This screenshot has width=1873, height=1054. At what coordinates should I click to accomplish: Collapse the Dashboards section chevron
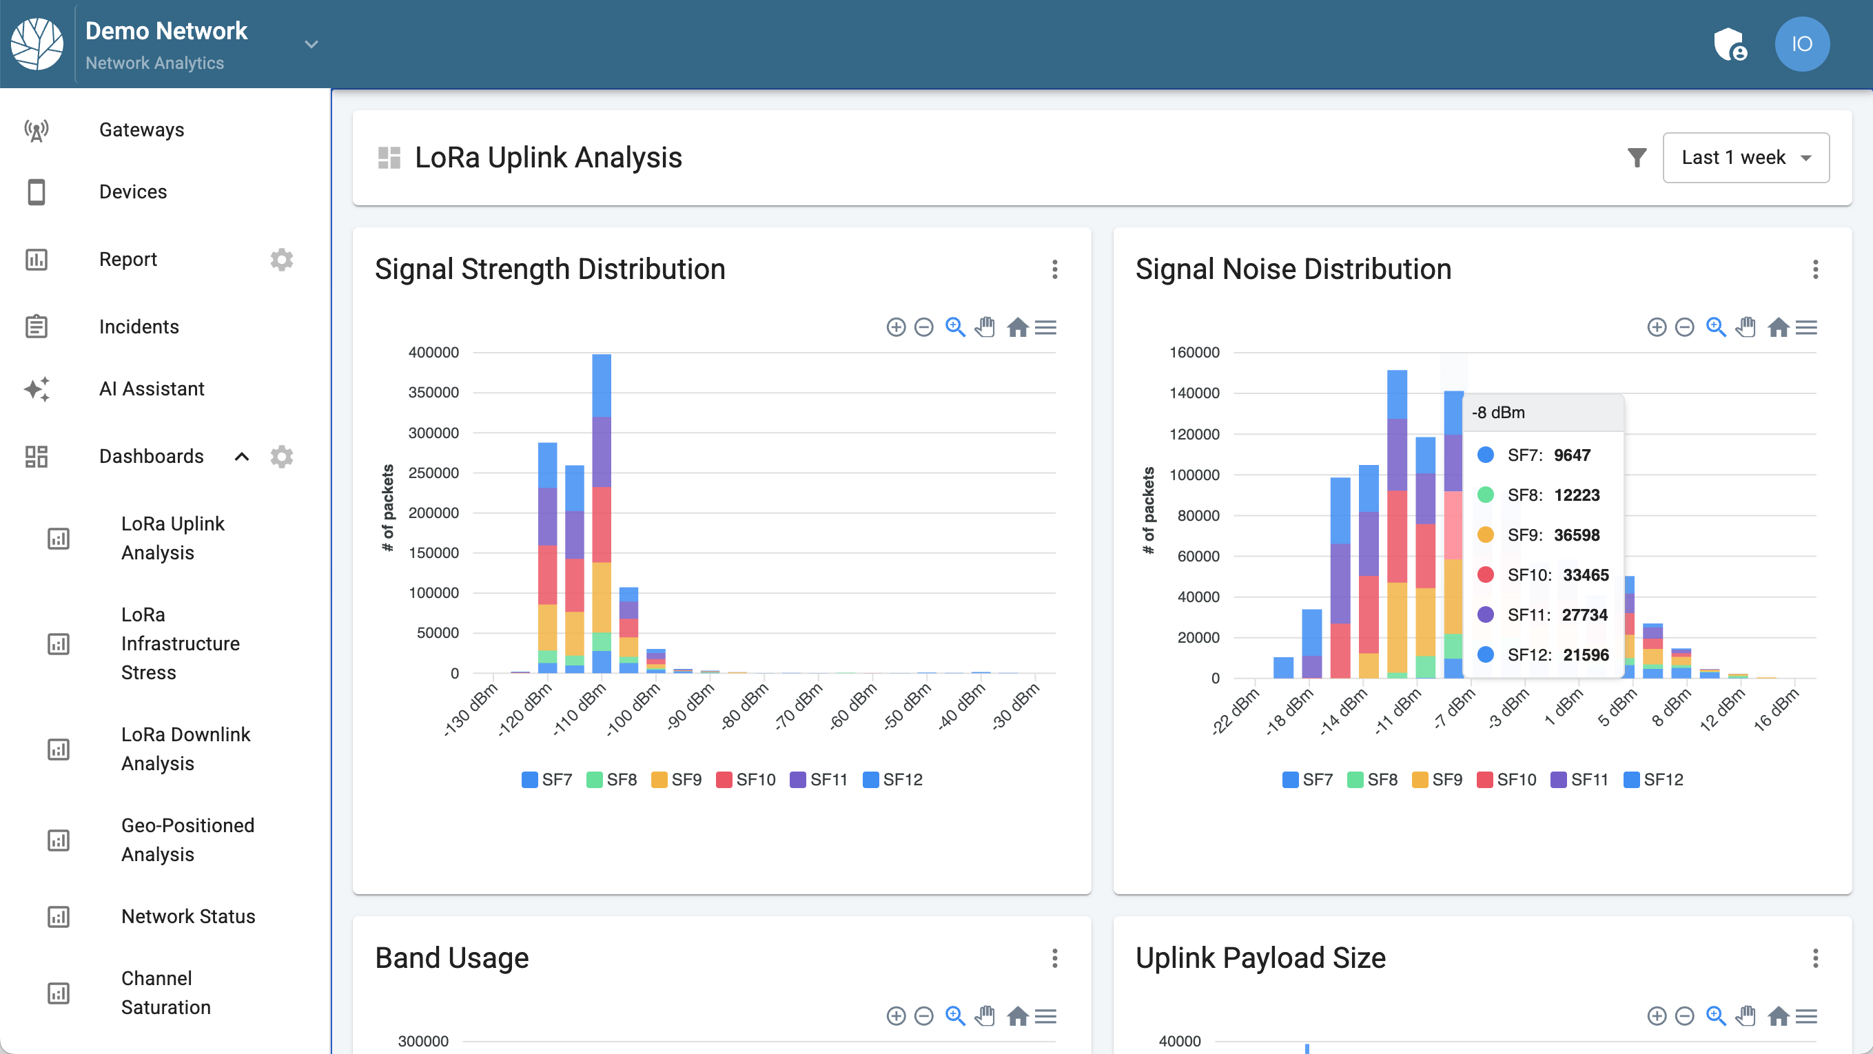point(242,457)
